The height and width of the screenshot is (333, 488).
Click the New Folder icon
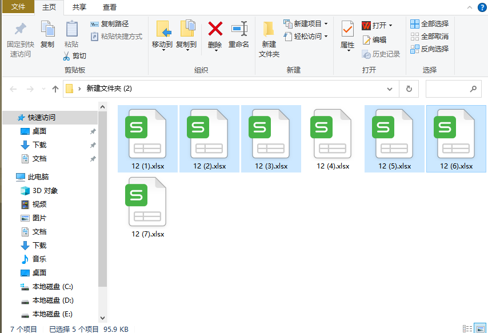pos(269,29)
